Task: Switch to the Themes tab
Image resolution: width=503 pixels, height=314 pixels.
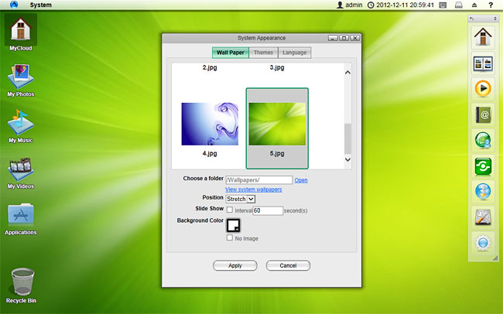Action: (263, 53)
